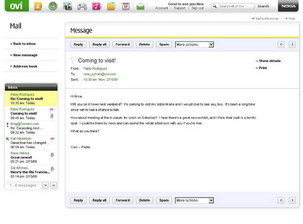Click sender Pablo Rodriguez in From field

click(x=95, y=69)
